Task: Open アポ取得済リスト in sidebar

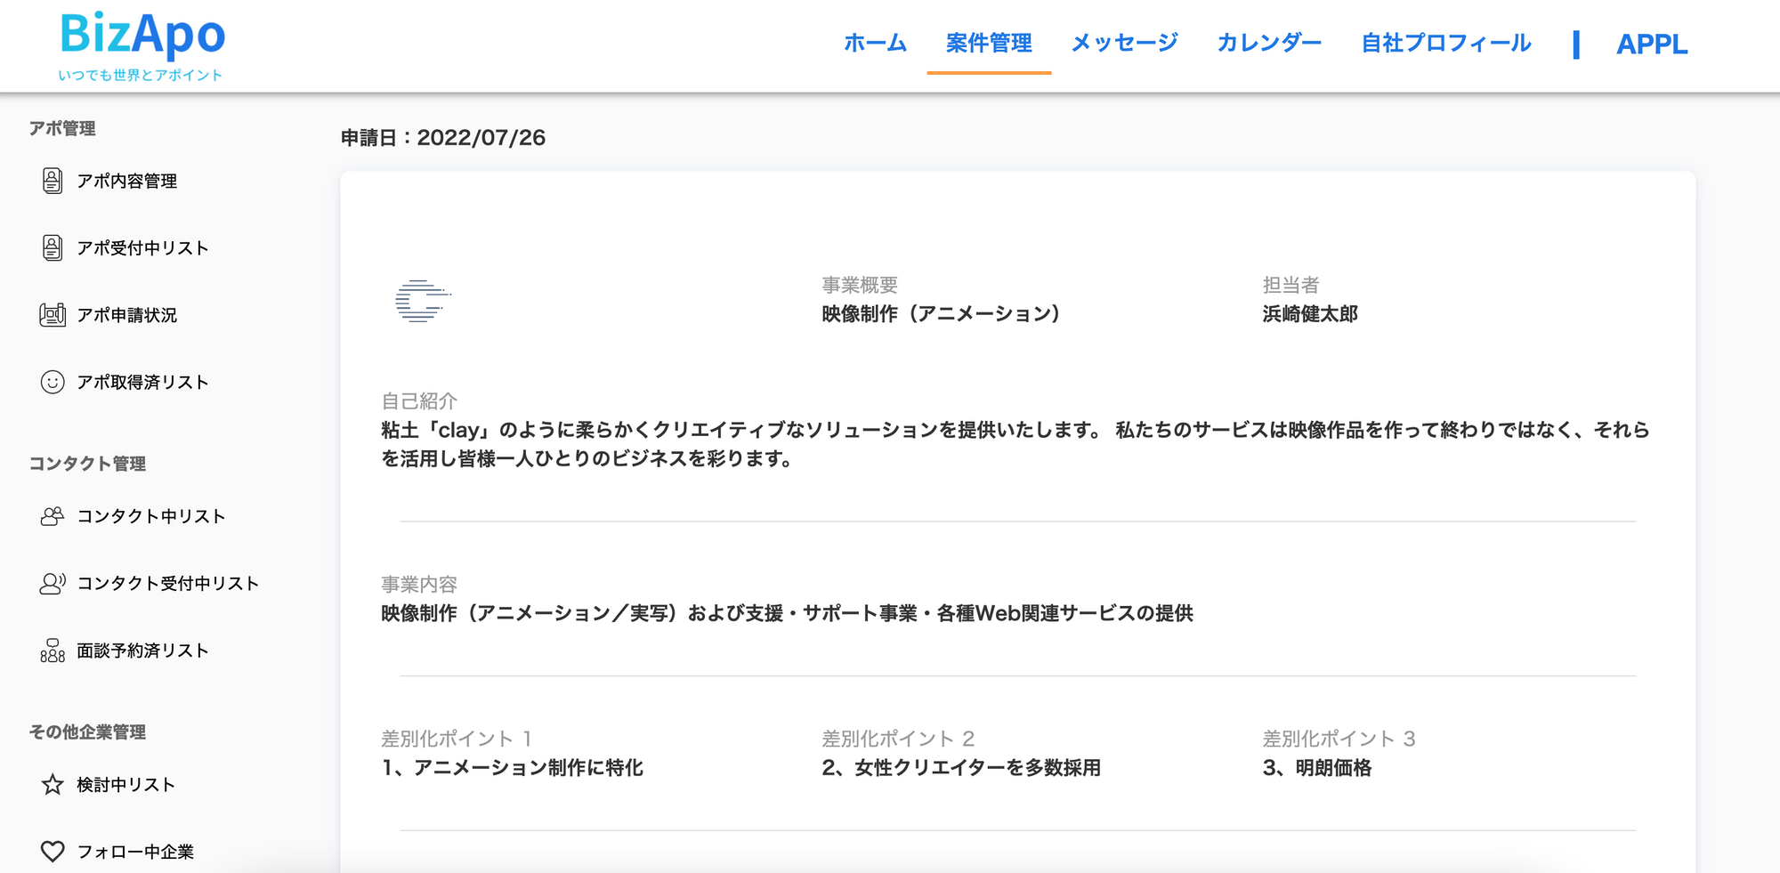Action: point(142,382)
